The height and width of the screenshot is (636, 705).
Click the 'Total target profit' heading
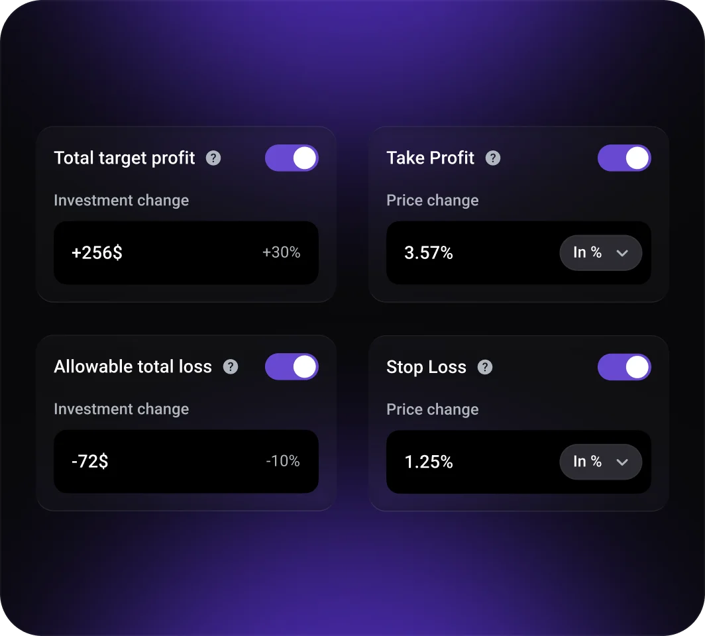tap(125, 158)
